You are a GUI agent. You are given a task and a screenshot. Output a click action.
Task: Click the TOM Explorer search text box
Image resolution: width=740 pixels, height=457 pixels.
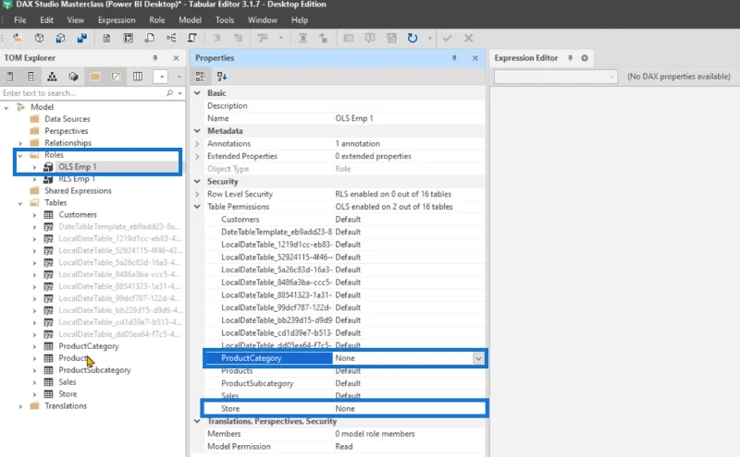[x=83, y=93]
